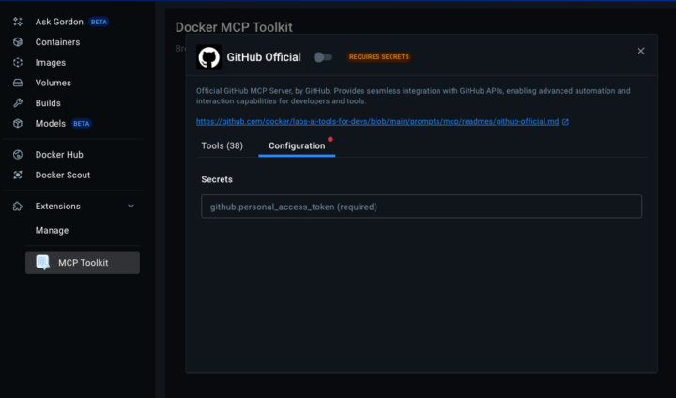Open the Images section
This screenshot has height=398, width=676.
(51, 63)
